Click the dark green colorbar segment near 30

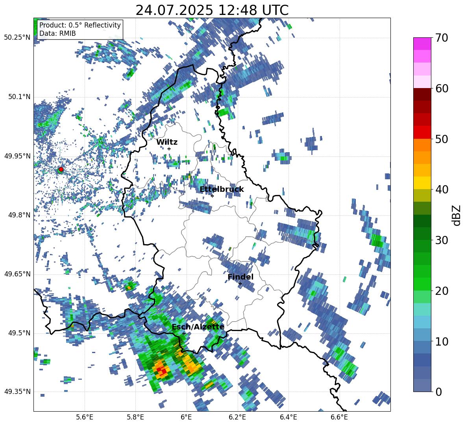pos(422,234)
